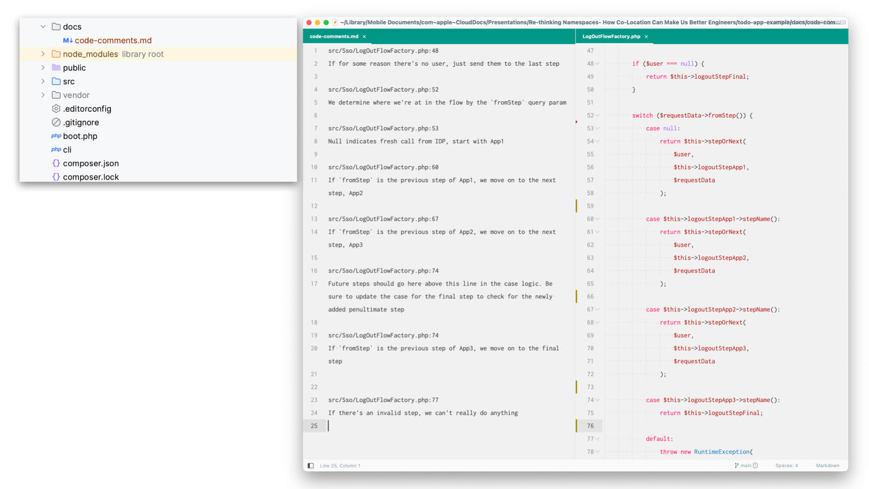Click the icon next to the main branch
This screenshot has height=489, width=869.
click(x=755, y=465)
